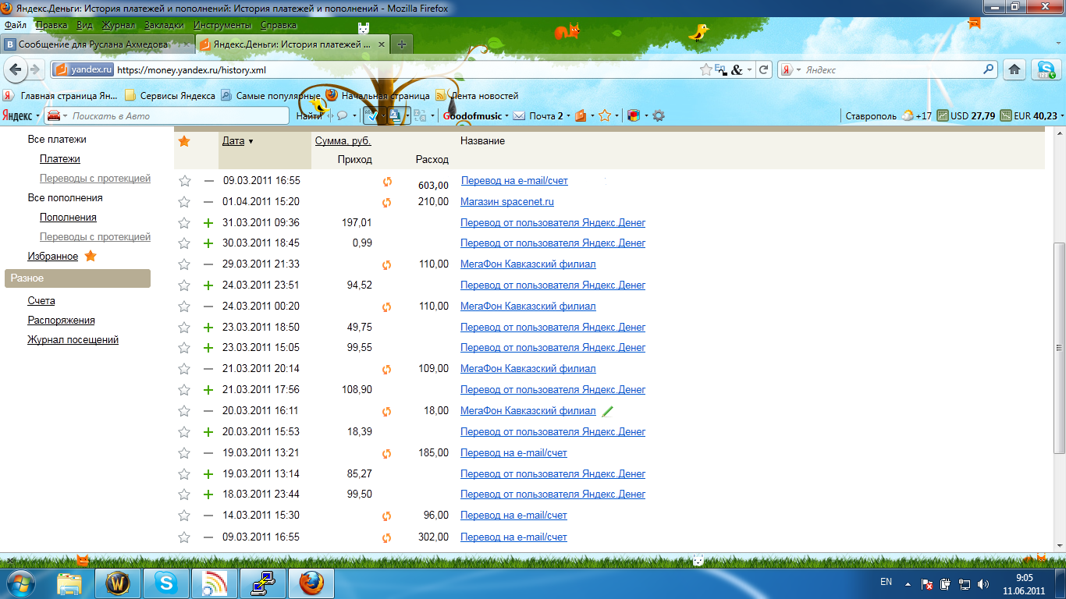Open Yandex bar settings gear
Viewport: 1066px width, 599px height.
[659, 115]
